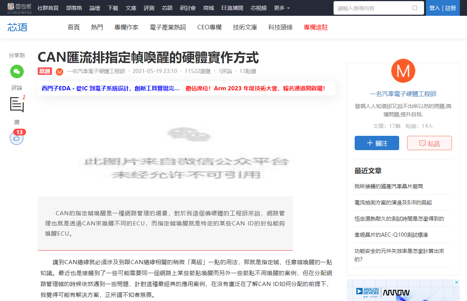Open the red 專欄進駐 link
Screen dimensions: 467x301
coord(316,27)
